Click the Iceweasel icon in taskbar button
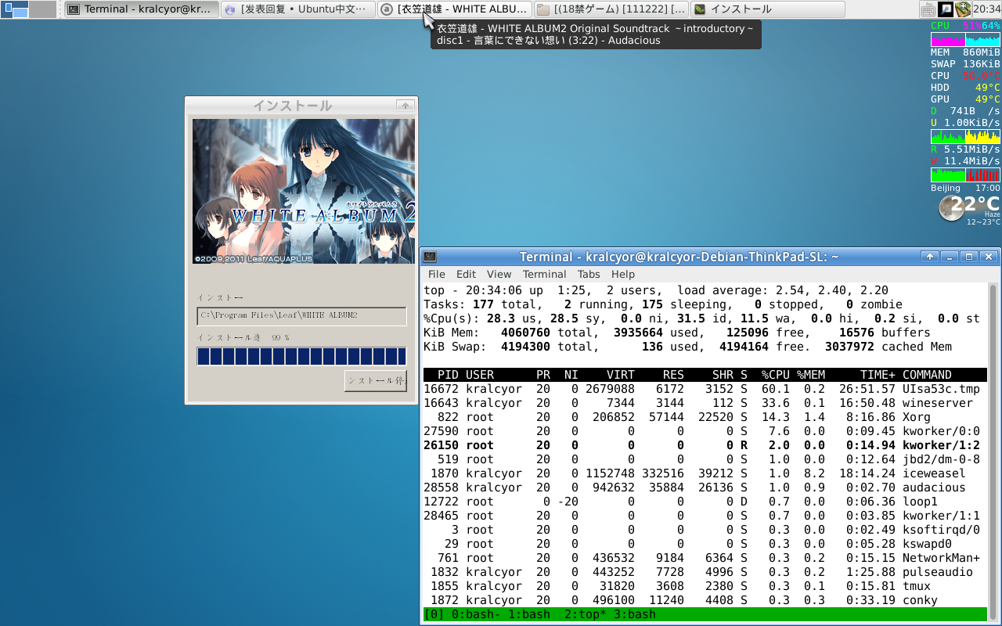The image size is (1002, 626). (x=230, y=9)
